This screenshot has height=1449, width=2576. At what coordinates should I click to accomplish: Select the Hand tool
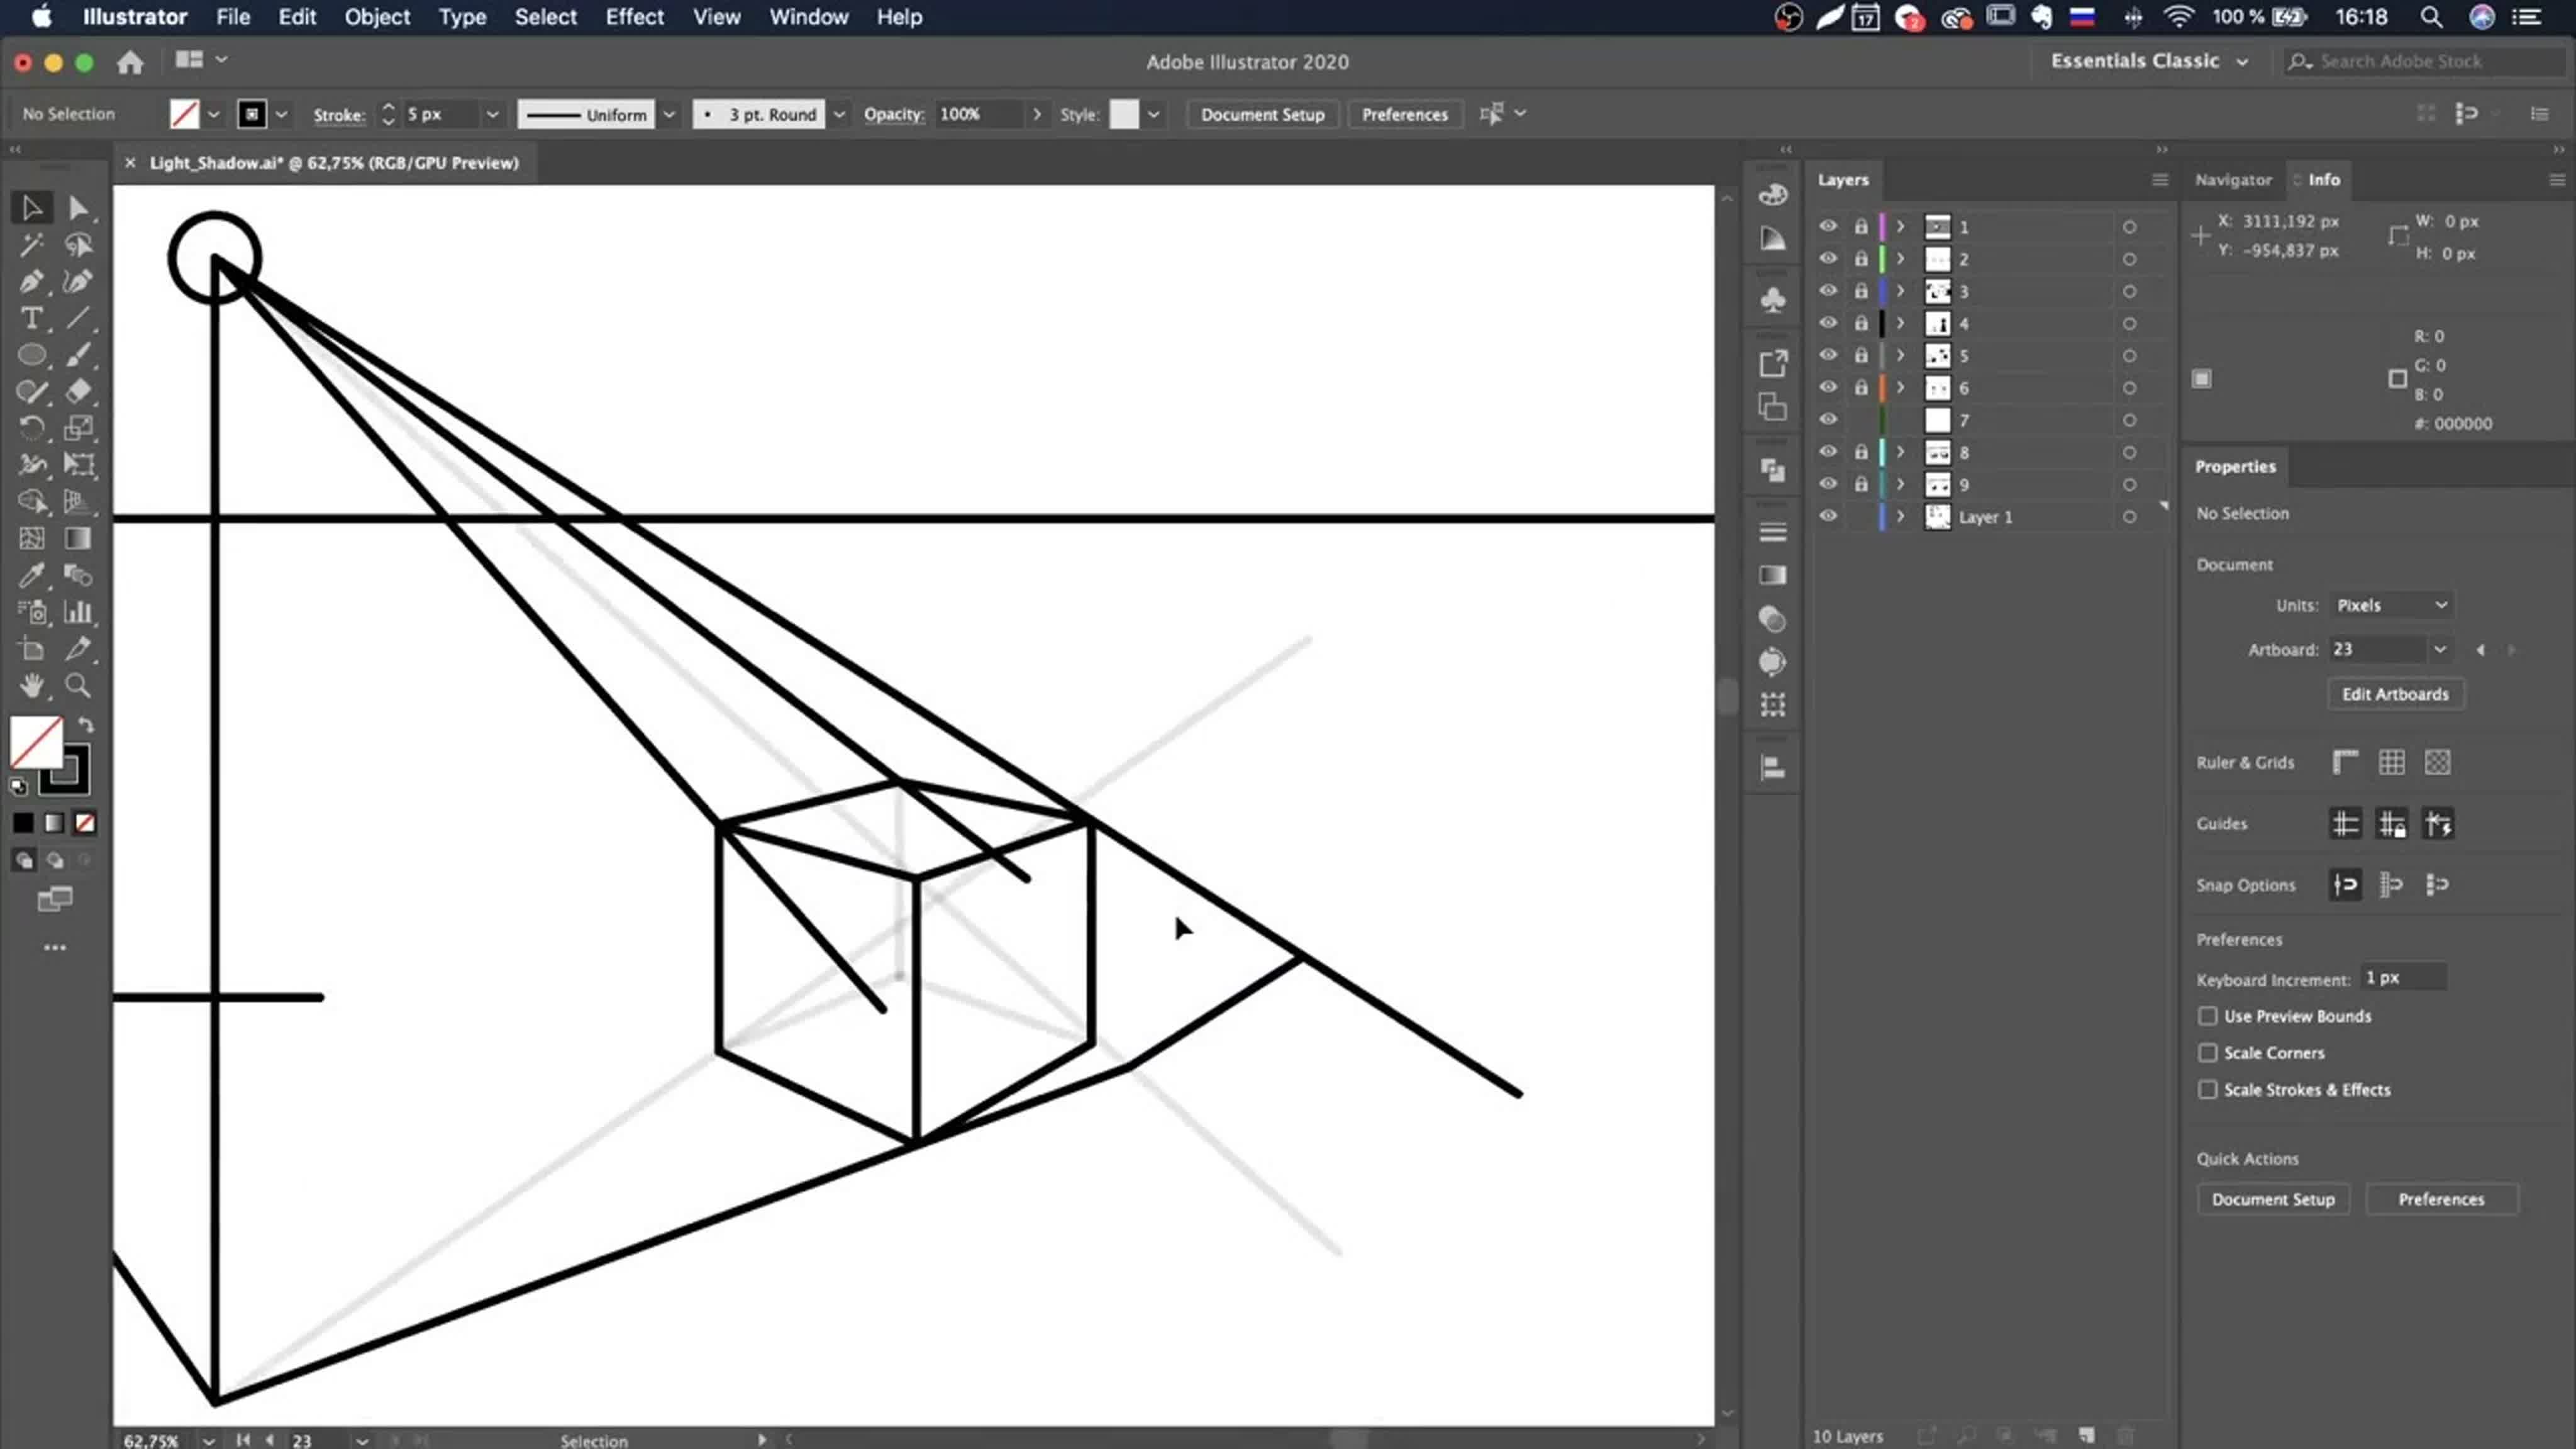pos(31,686)
